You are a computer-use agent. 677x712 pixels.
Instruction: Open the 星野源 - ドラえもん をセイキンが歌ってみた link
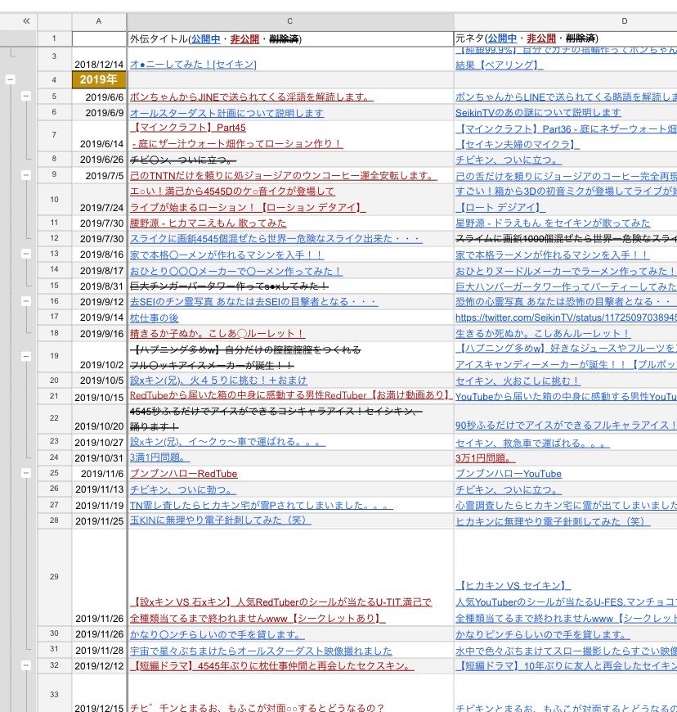(553, 223)
